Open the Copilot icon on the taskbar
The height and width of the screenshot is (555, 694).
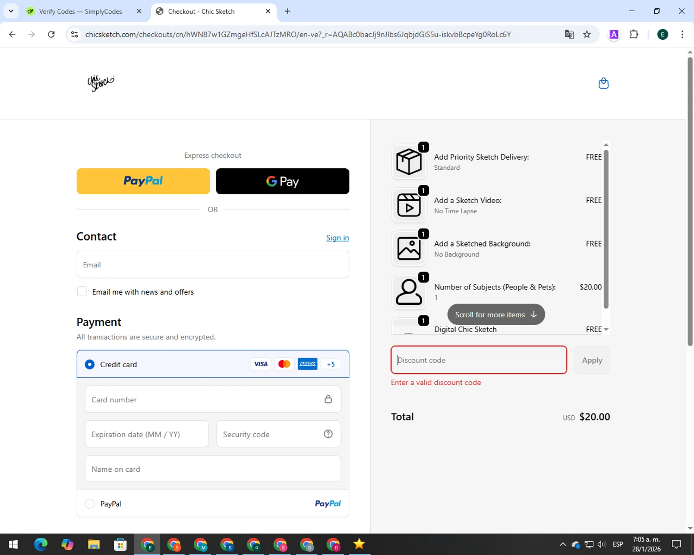[68, 544]
